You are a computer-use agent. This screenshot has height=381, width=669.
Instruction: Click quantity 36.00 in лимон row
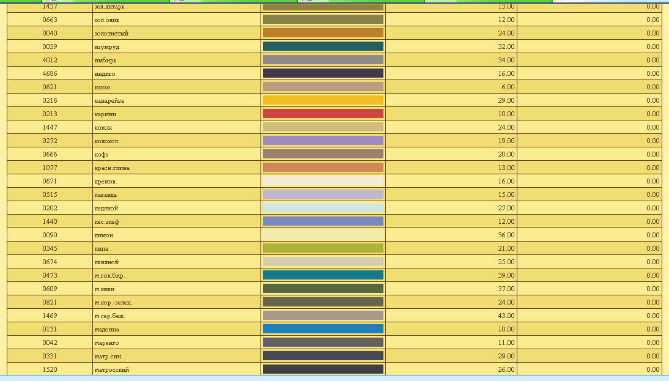tap(506, 235)
